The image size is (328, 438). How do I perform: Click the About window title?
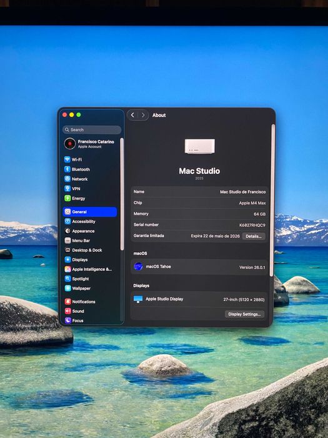click(159, 115)
